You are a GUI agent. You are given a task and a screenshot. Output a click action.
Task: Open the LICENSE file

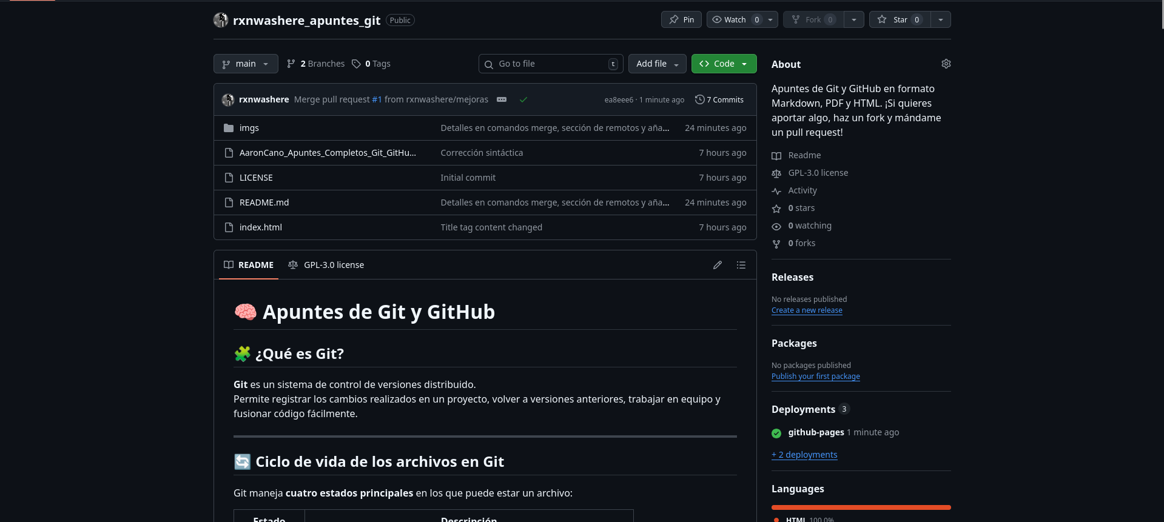pyautogui.click(x=256, y=178)
